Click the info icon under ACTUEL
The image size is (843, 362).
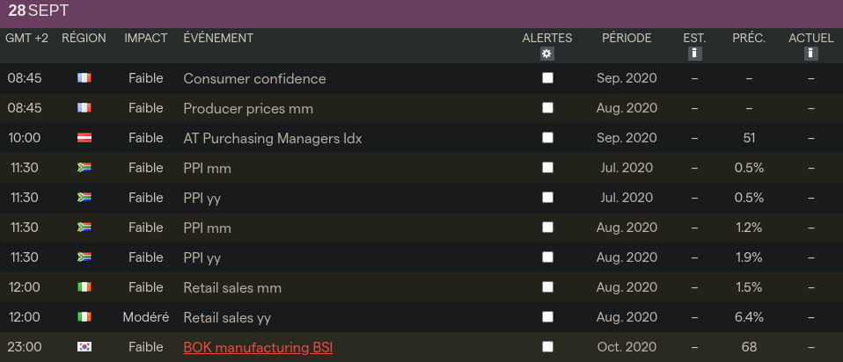810,54
